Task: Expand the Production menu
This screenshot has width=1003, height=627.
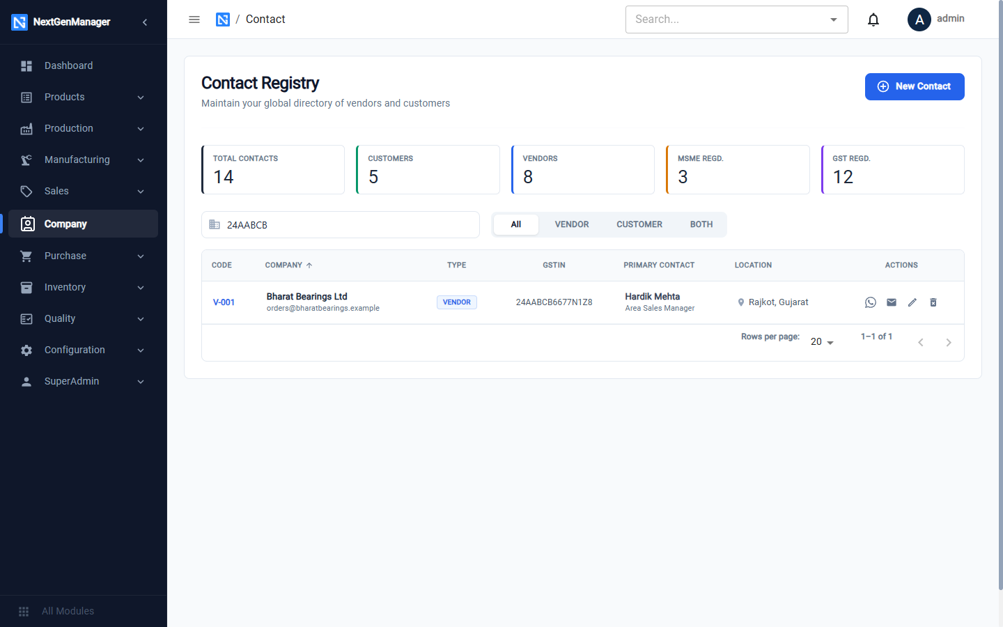Action: point(84,128)
